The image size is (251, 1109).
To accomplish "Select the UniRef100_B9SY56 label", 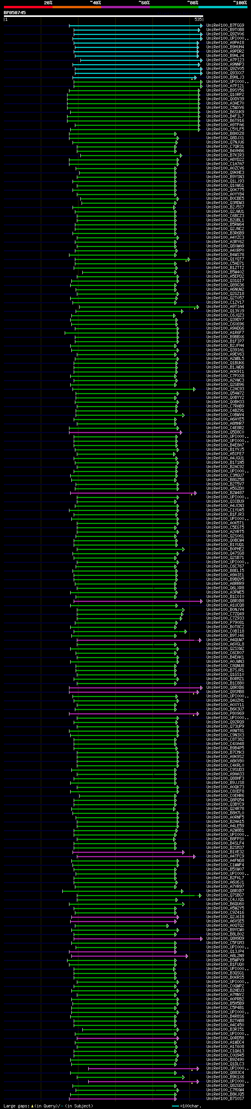I will pyautogui.click(x=225, y=90).
